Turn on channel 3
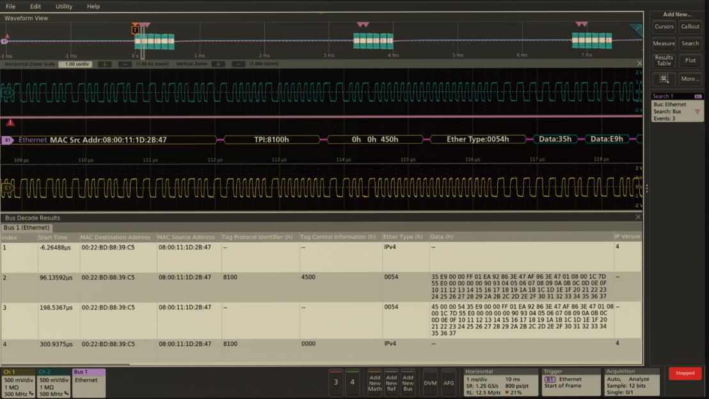Viewport: 709px width, 399px height. click(x=336, y=382)
